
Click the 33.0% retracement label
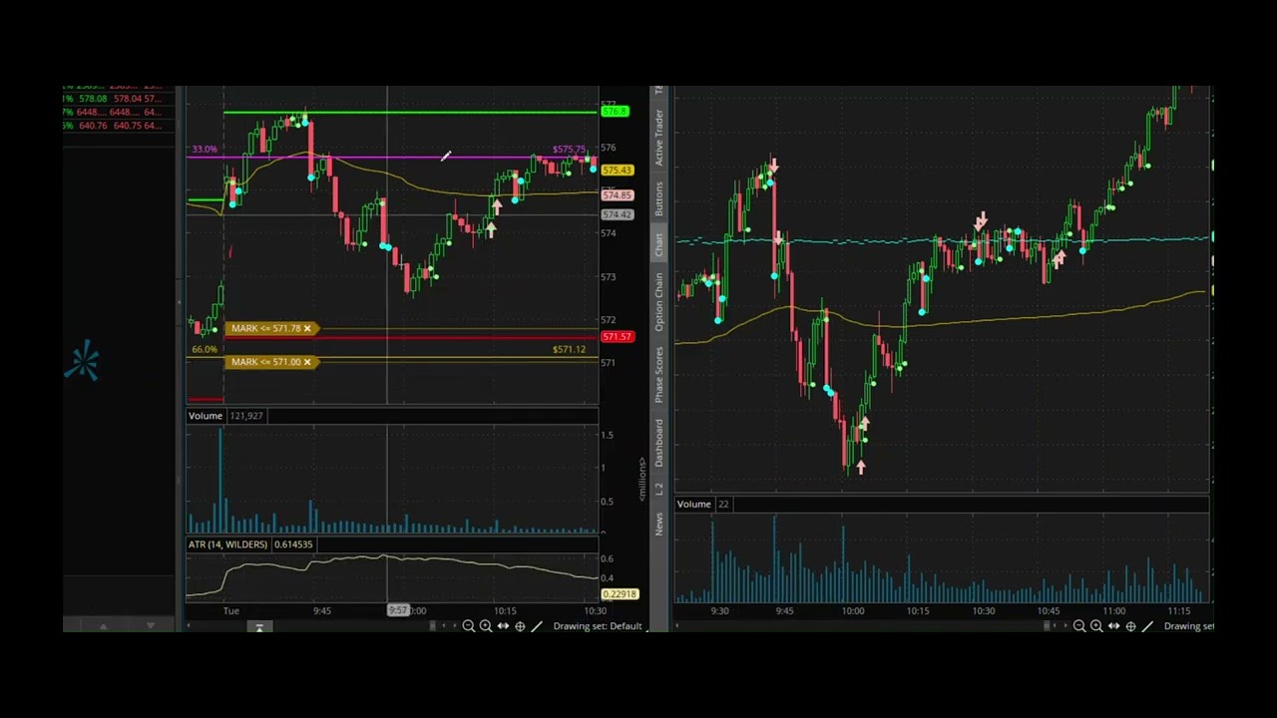(x=205, y=150)
